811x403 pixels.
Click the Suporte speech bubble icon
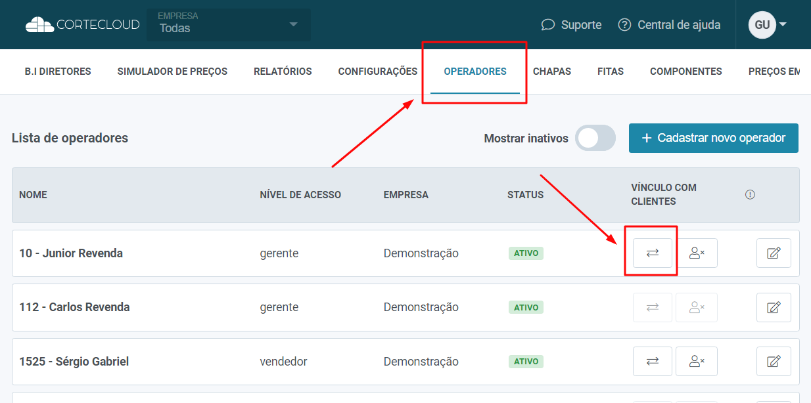click(548, 24)
